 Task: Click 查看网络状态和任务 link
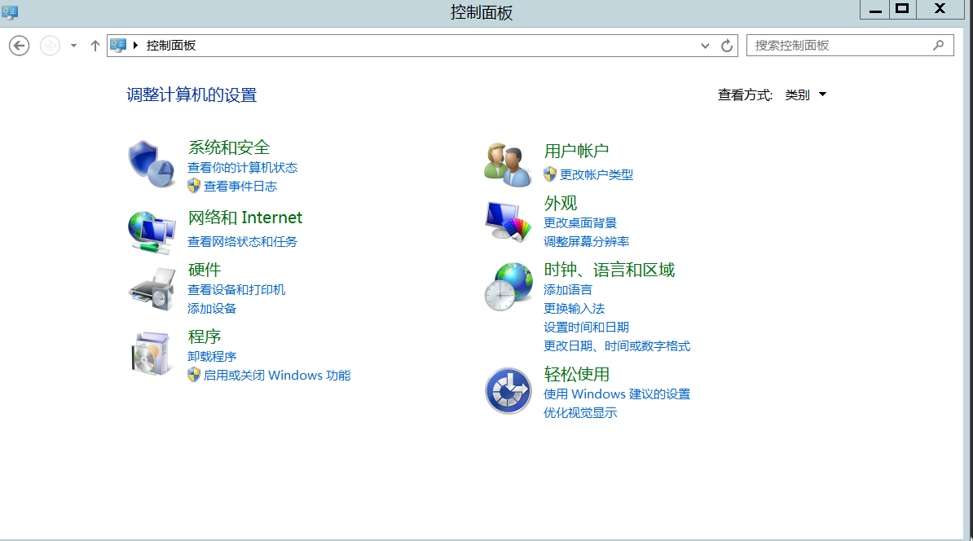pos(243,241)
